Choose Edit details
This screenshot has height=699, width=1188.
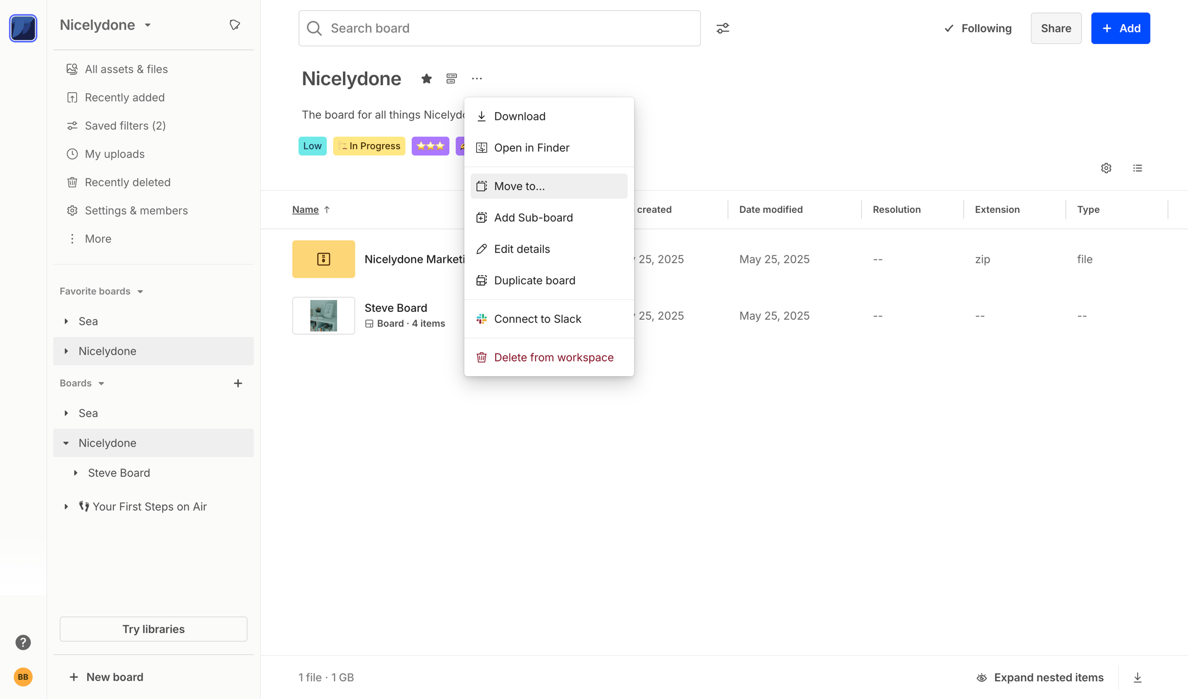549,249
